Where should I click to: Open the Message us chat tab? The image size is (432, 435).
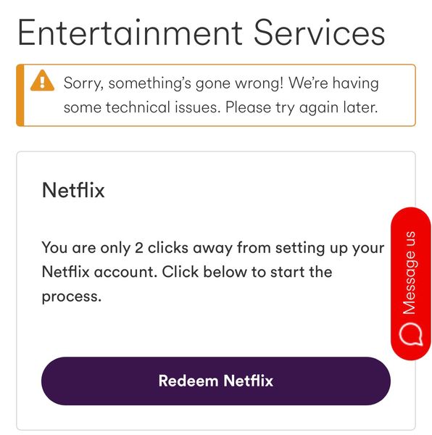(x=411, y=283)
